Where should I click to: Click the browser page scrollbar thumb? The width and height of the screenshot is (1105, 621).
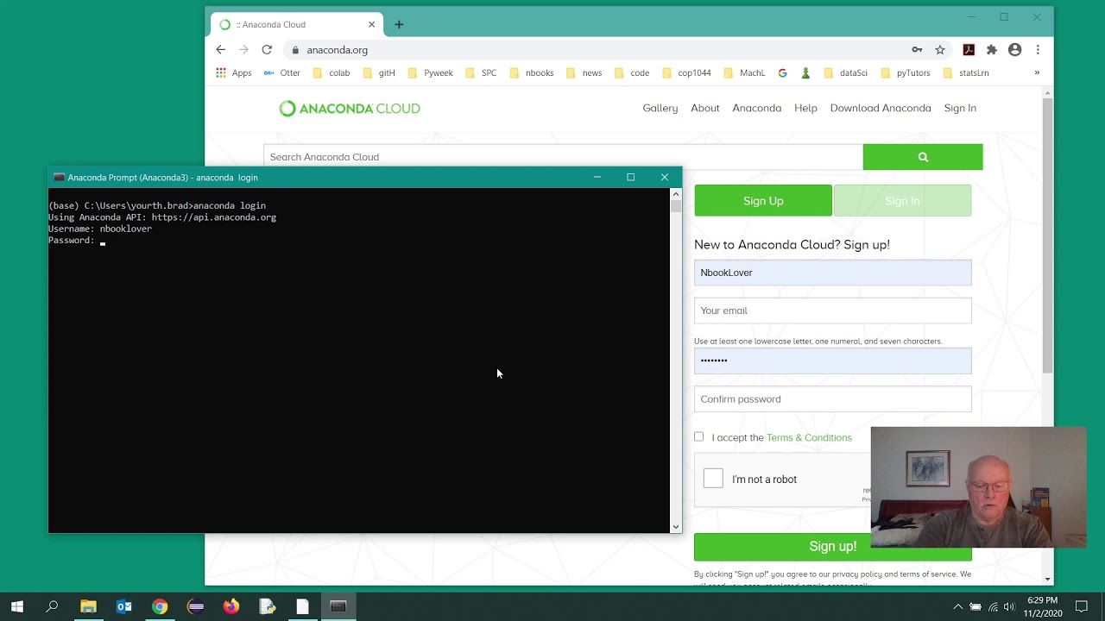(1047, 235)
